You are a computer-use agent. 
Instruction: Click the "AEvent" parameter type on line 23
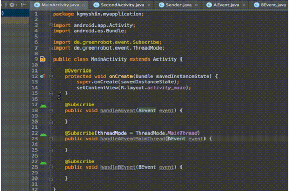click(x=176, y=139)
